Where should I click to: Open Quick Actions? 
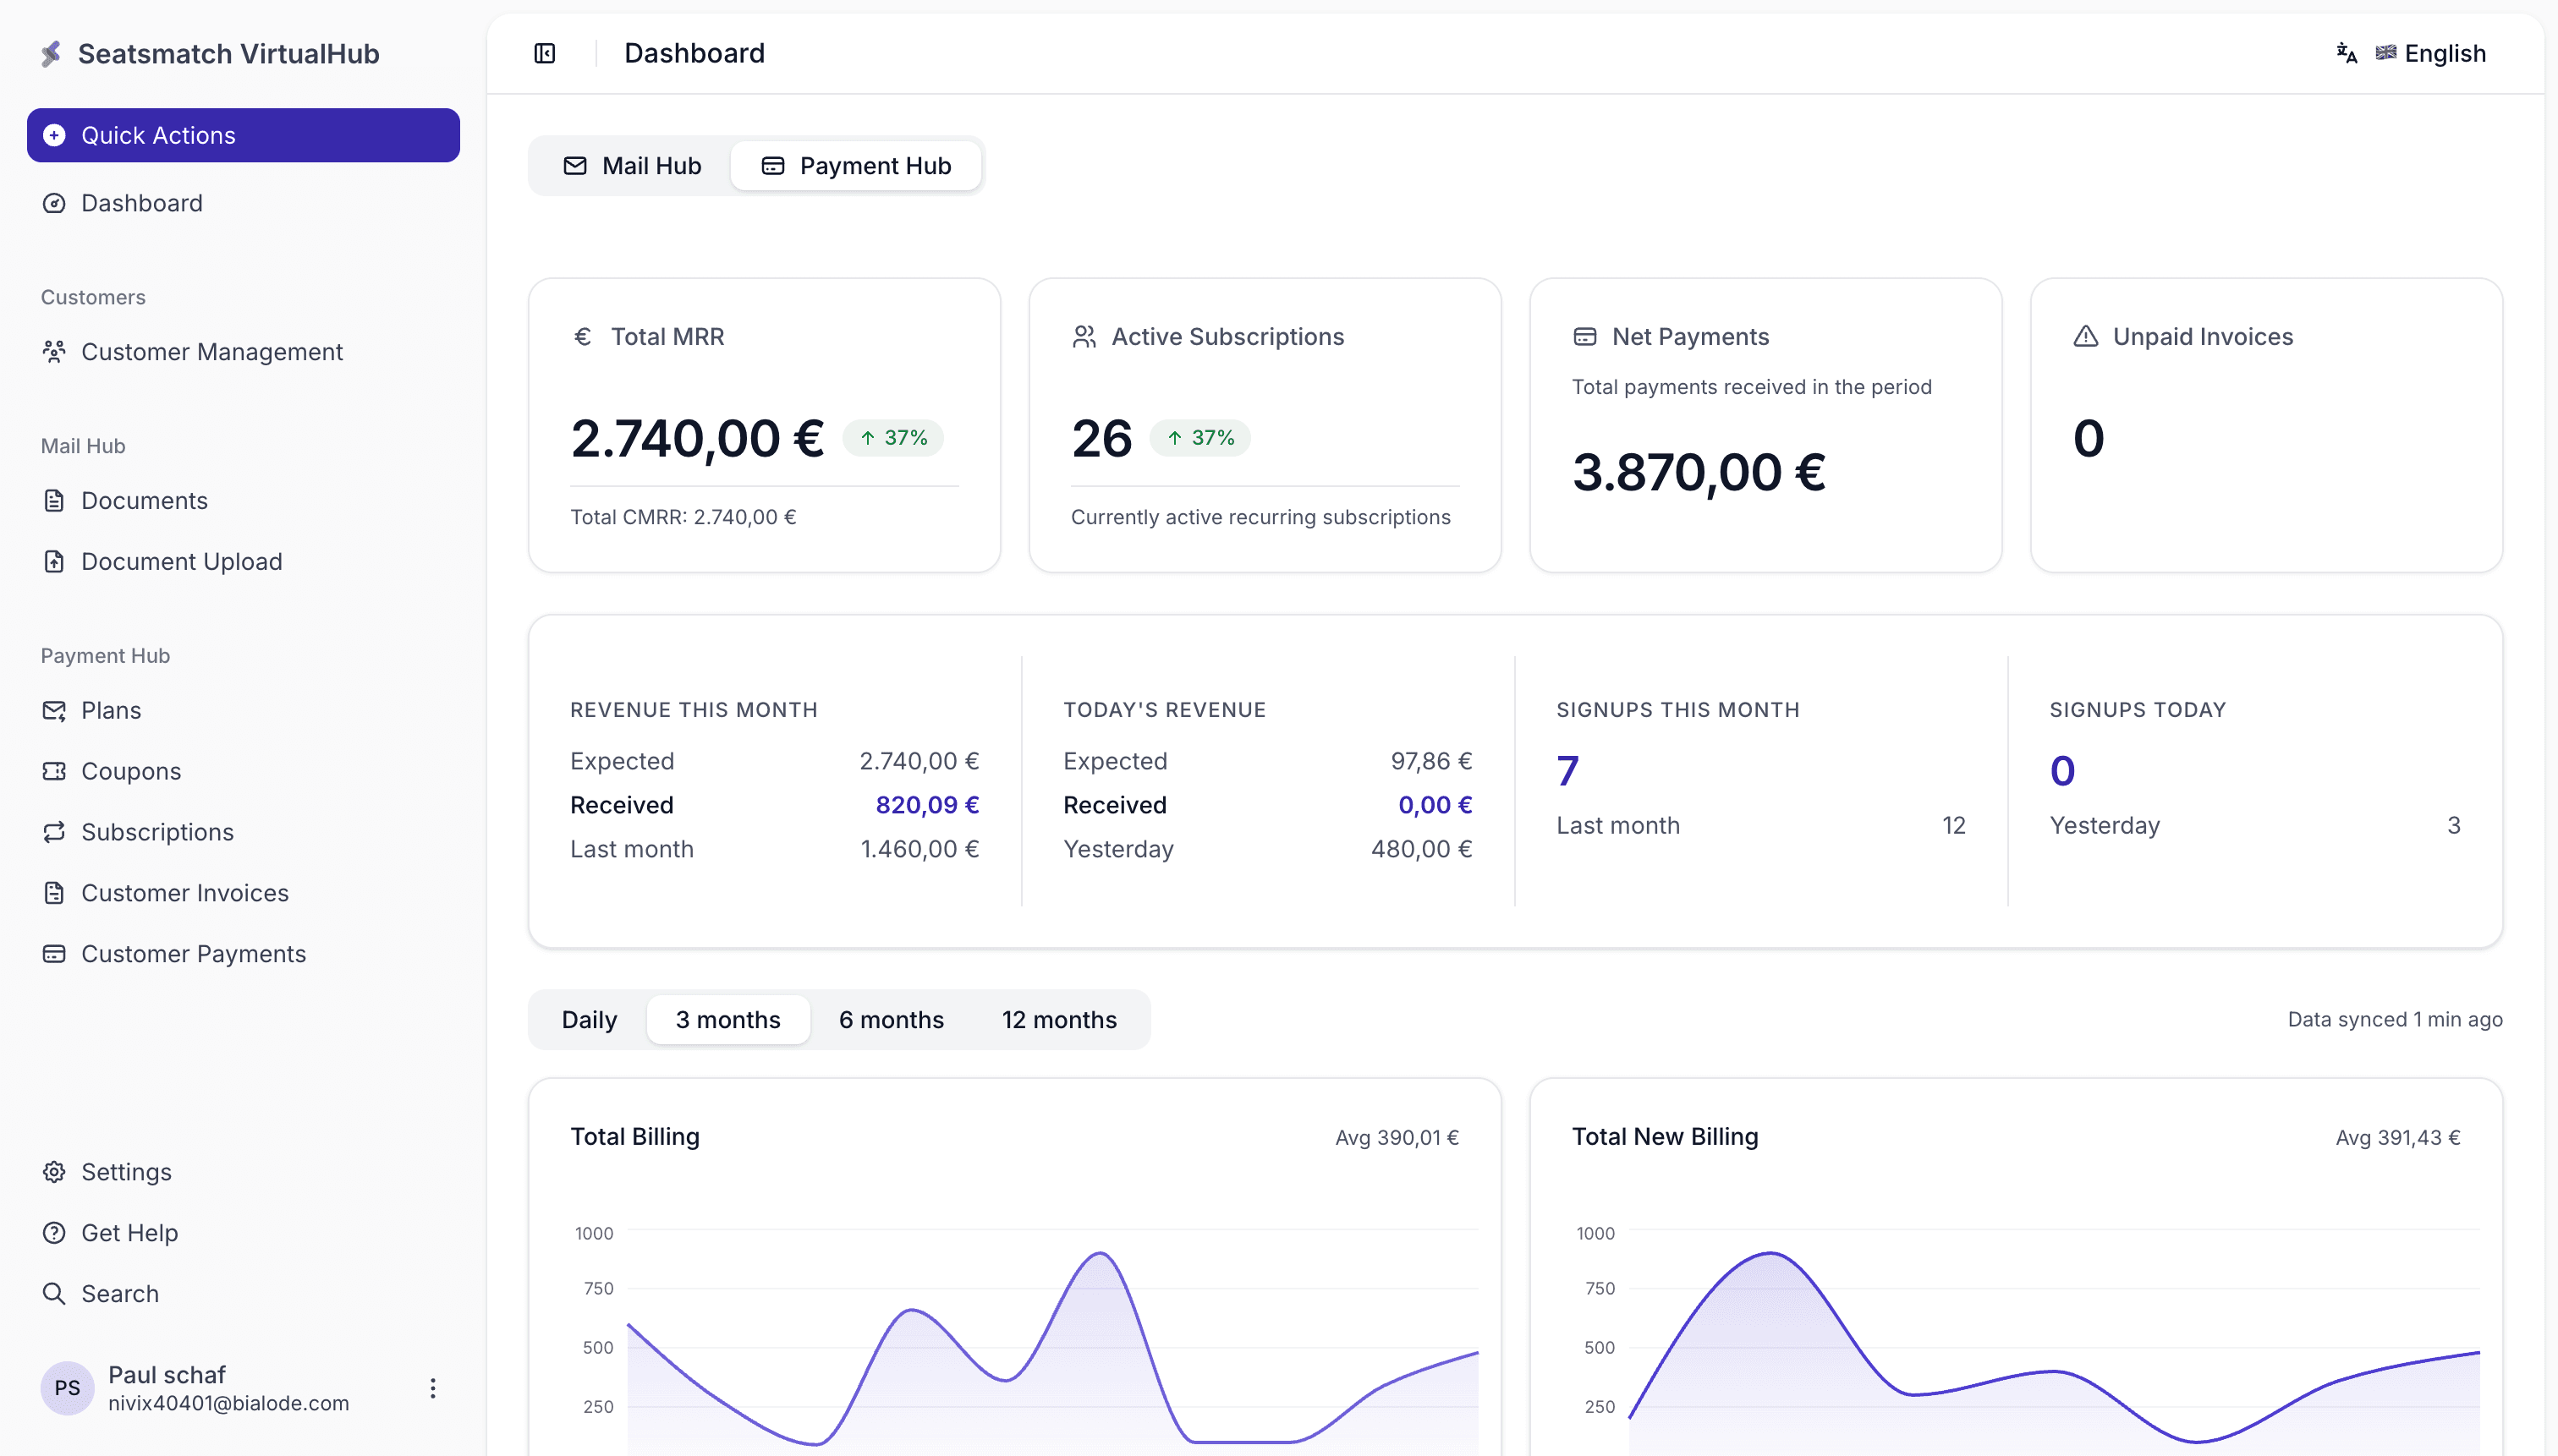click(243, 135)
